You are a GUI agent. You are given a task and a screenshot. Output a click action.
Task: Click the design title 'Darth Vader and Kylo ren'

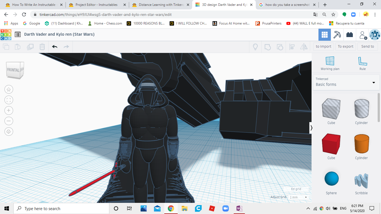[x=59, y=34]
